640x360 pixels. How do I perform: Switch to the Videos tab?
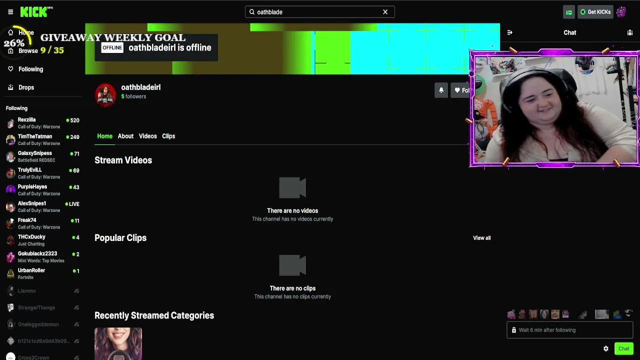[x=148, y=136]
